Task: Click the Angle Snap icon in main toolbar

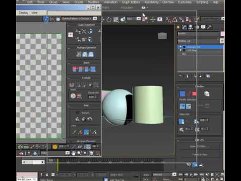Action: click(x=175, y=20)
